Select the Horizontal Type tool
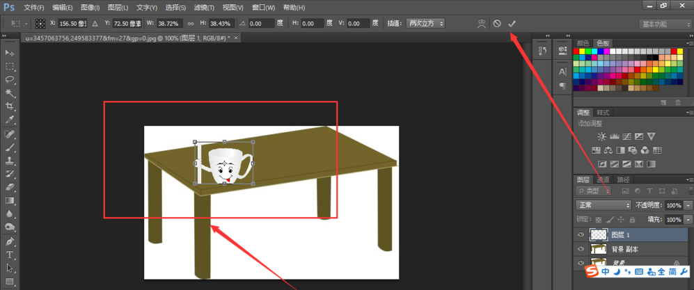 click(10, 255)
